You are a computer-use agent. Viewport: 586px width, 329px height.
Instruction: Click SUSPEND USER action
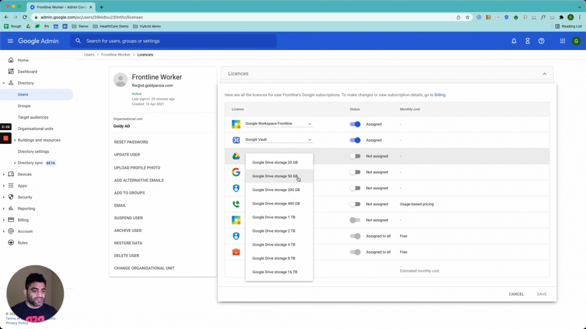coord(129,218)
